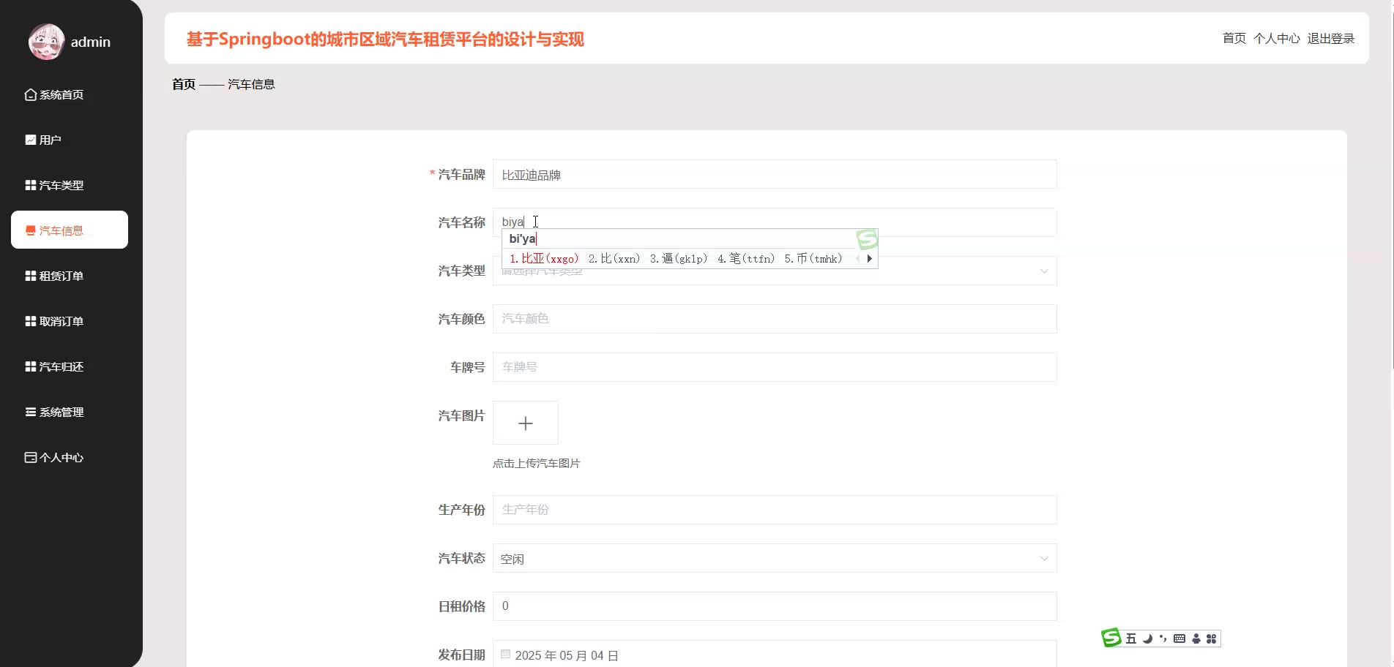Image resolution: width=1394 pixels, height=667 pixels.
Task: Go to 首页 in the top-right navigation
Action: (x=1234, y=38)
